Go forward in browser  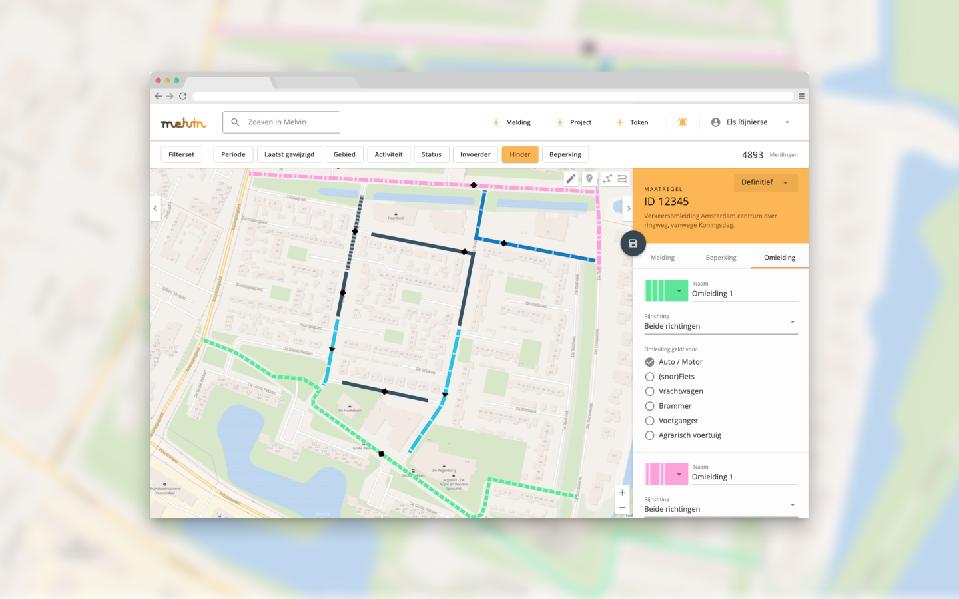click(170, 96)
